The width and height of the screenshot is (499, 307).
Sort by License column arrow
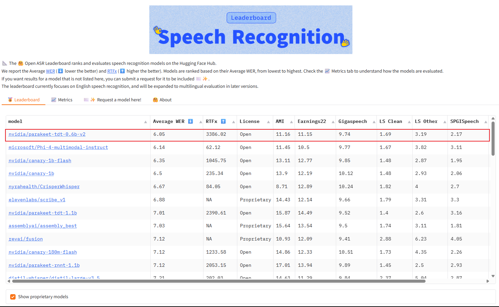click(x=268, y=122)
